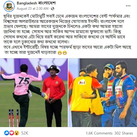This screenshot has height=137, width=137.
Task: Open the Bangladesh বাংলাদেশ page name link
Action: coord(36,3)
